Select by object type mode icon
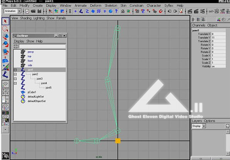This screenshot has width=230, height=160. pos(57,11)
